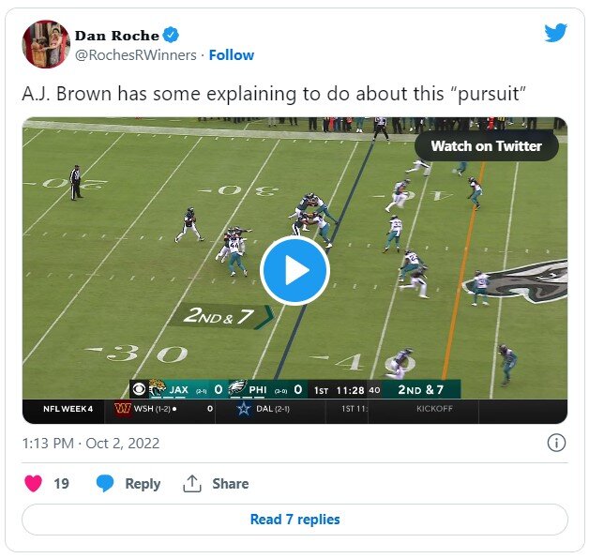Click the 1:13 PM Oct 2, 2022 timestamp
This screenshot has width=589, height=558.
click(x=91, y=444)
